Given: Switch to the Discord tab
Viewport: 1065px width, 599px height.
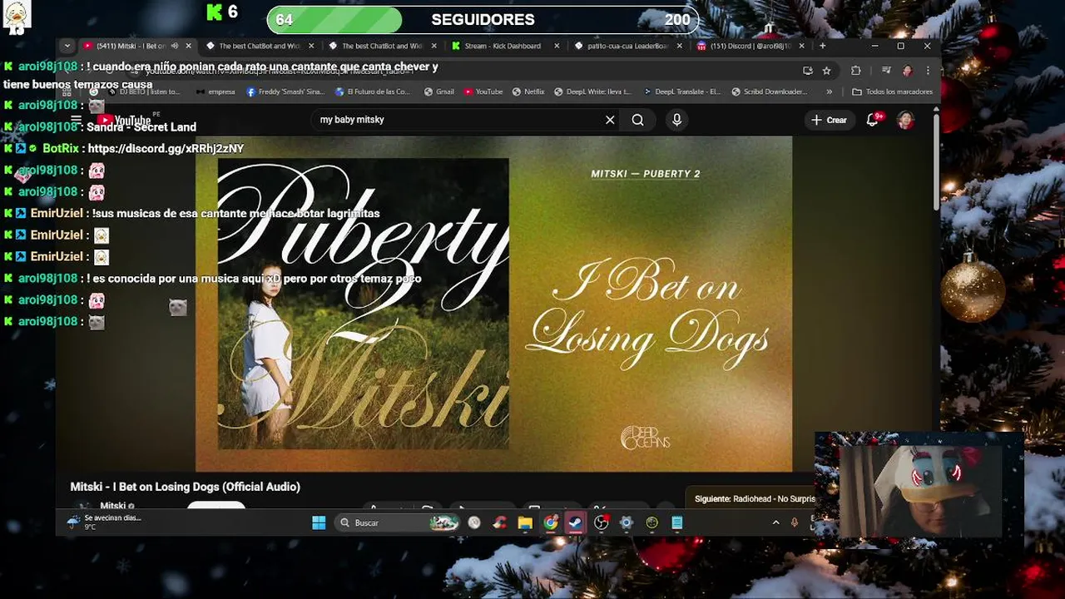Looking at the screenshot, I should pos(749,46).
